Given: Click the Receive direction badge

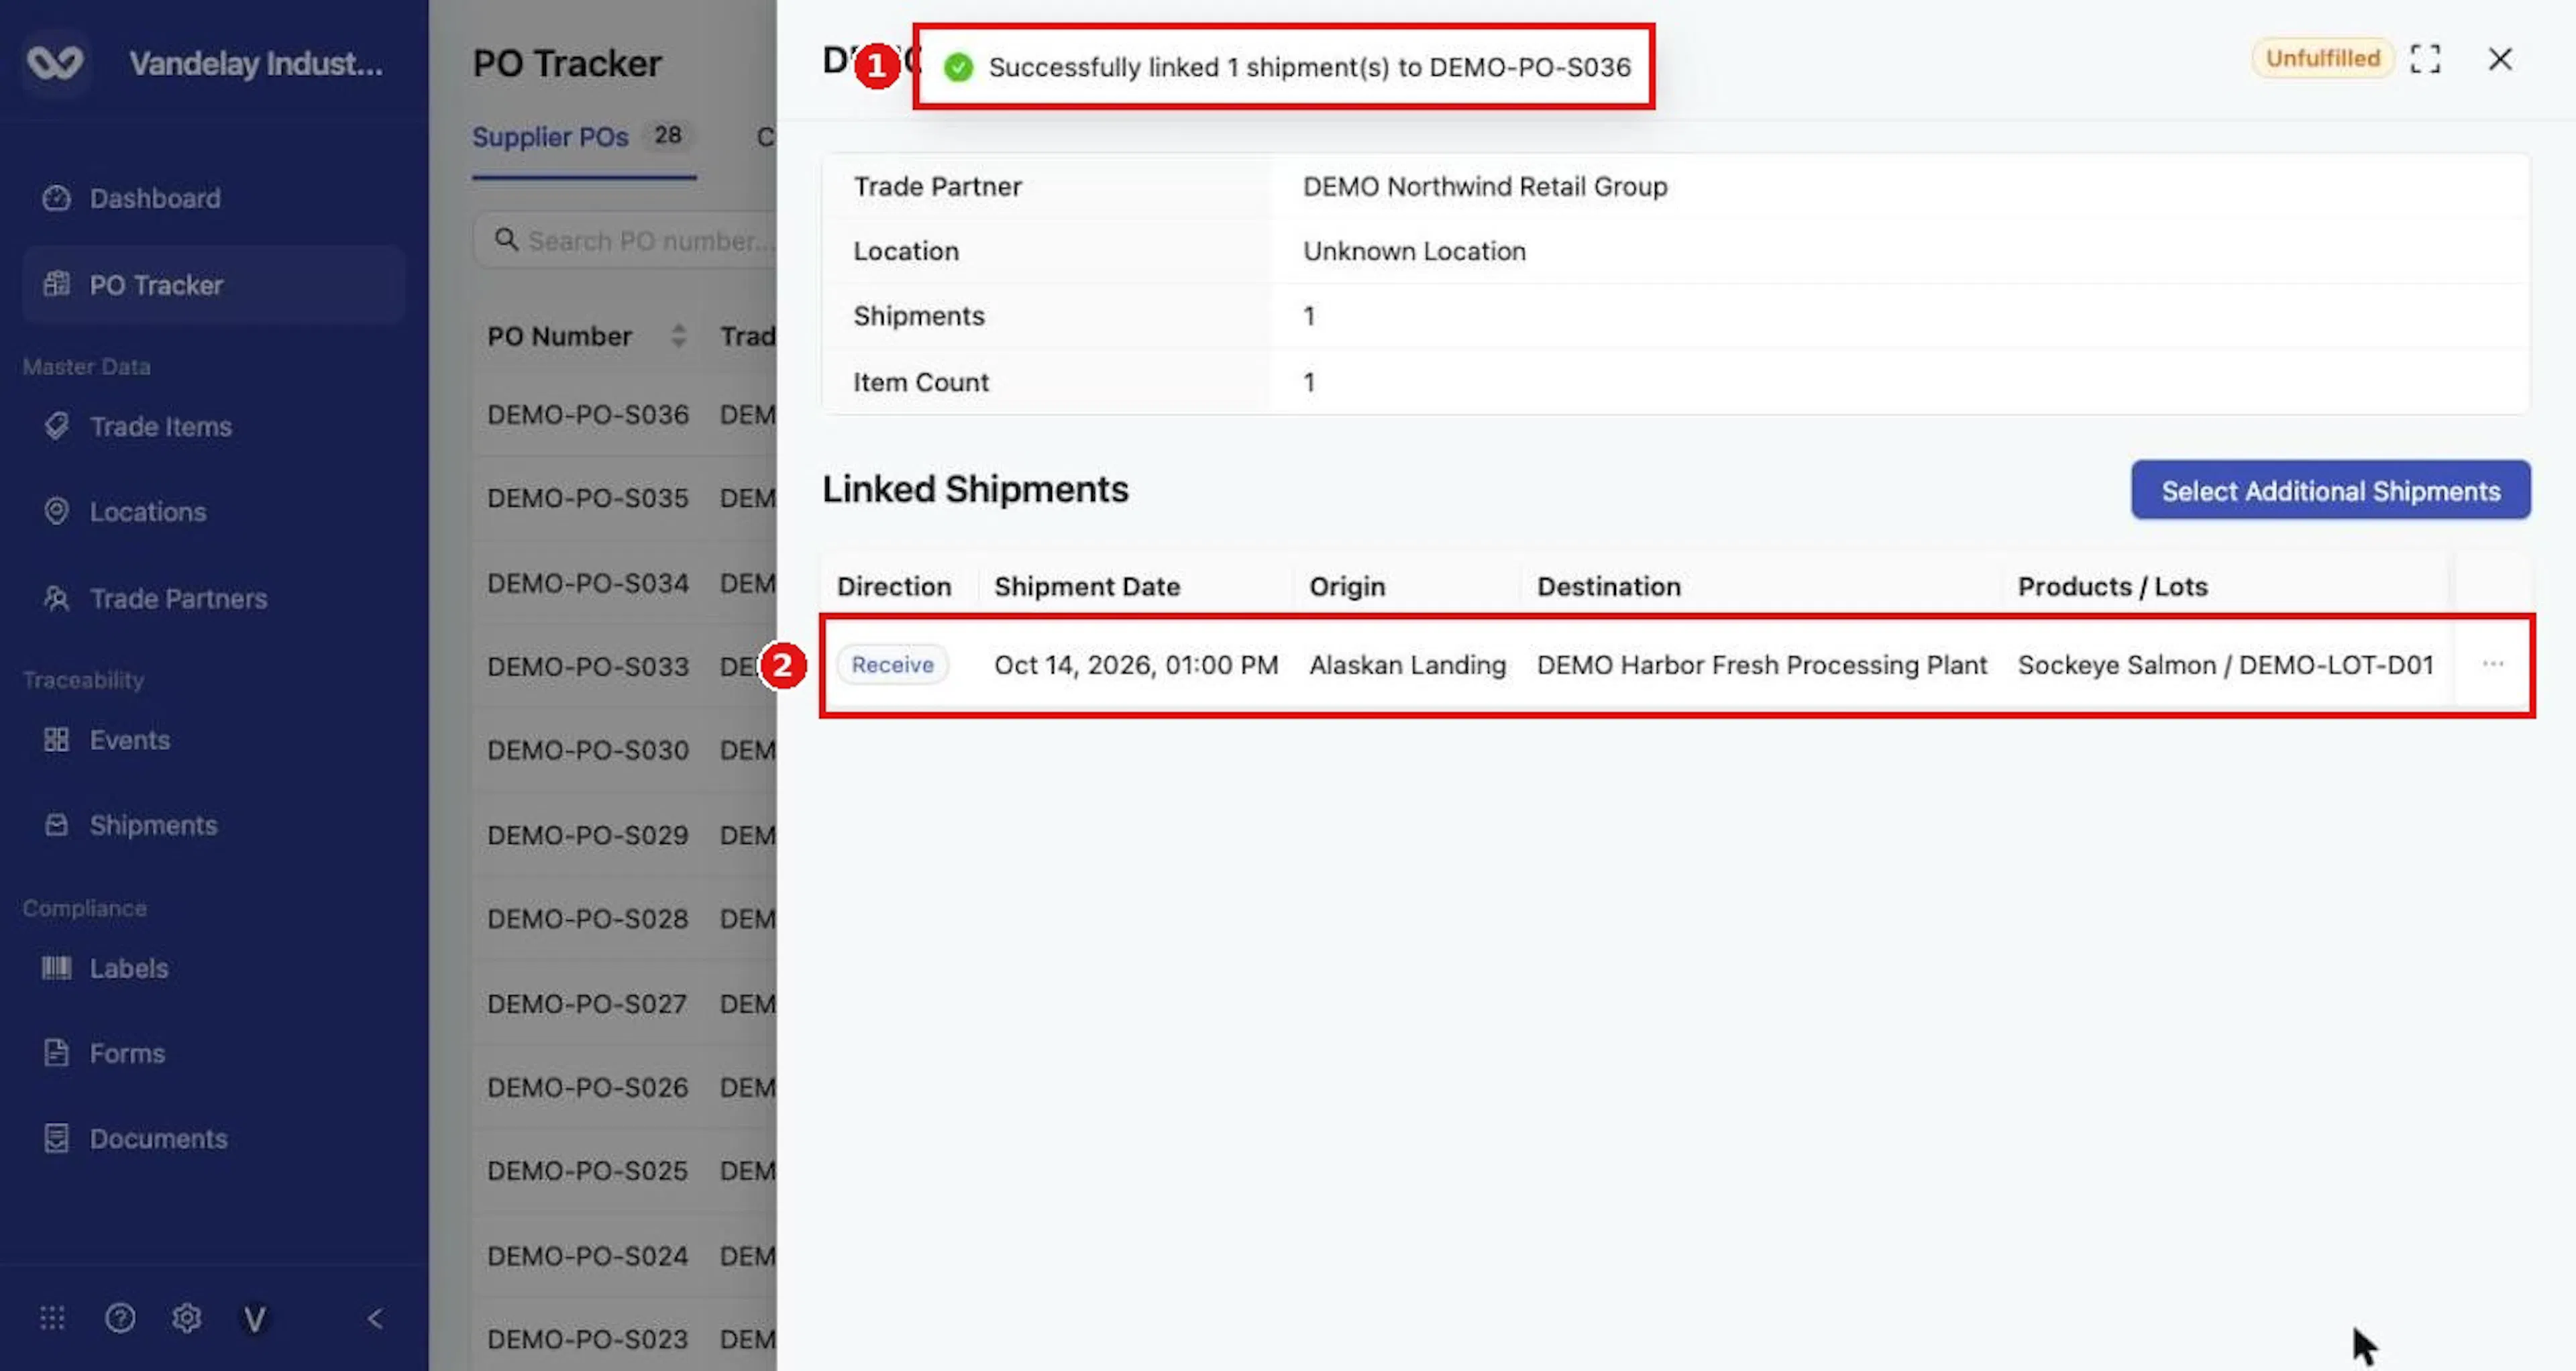Looking at the screenshot, I should click(892, 665).
